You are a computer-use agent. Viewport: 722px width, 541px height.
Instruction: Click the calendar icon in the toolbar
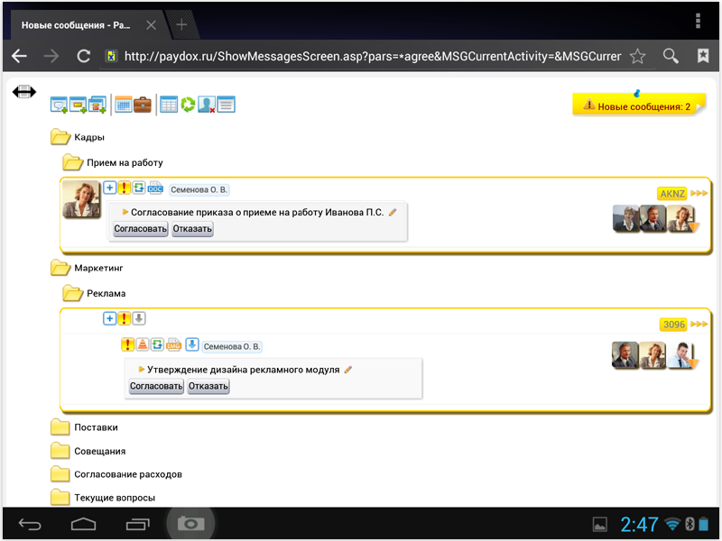(124, 105)
